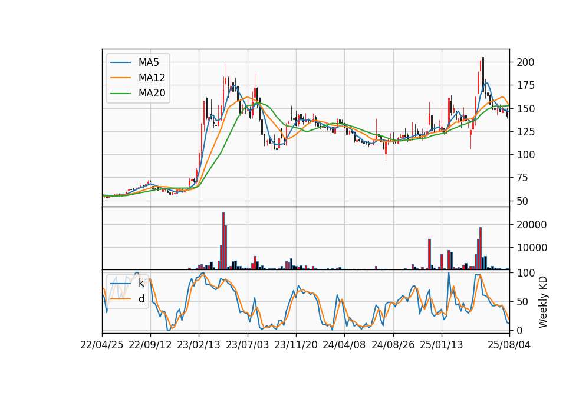Click the 24/08/26 date label
566x406 pixels.
pyautogui.click(x=393, y=345)
